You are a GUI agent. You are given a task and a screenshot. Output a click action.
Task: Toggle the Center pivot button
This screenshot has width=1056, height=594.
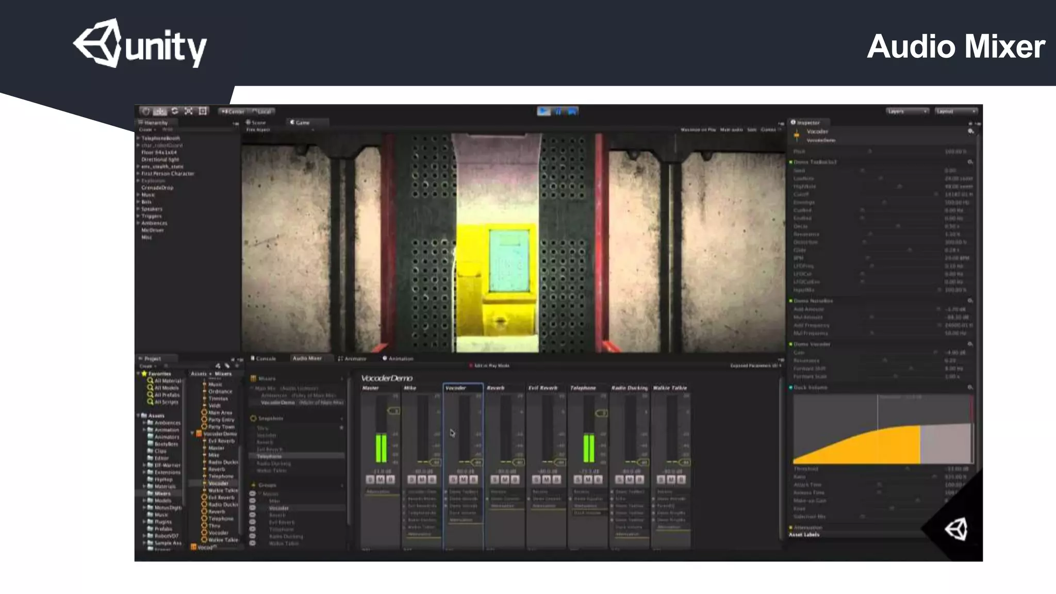pos(232,111)
